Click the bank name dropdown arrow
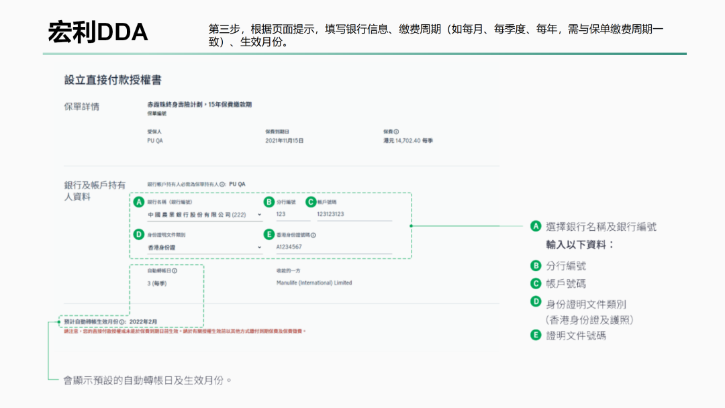 (259, 215)
